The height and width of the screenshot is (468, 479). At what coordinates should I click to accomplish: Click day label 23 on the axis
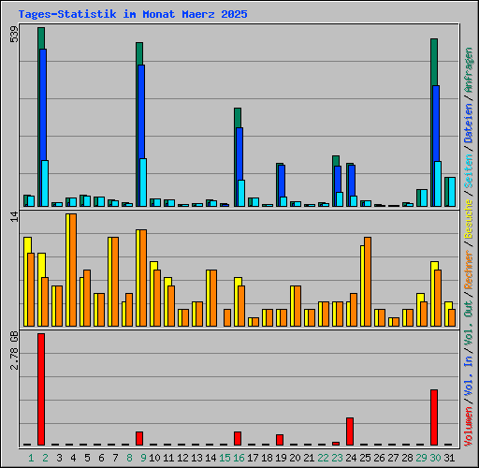tap(337, 458)
